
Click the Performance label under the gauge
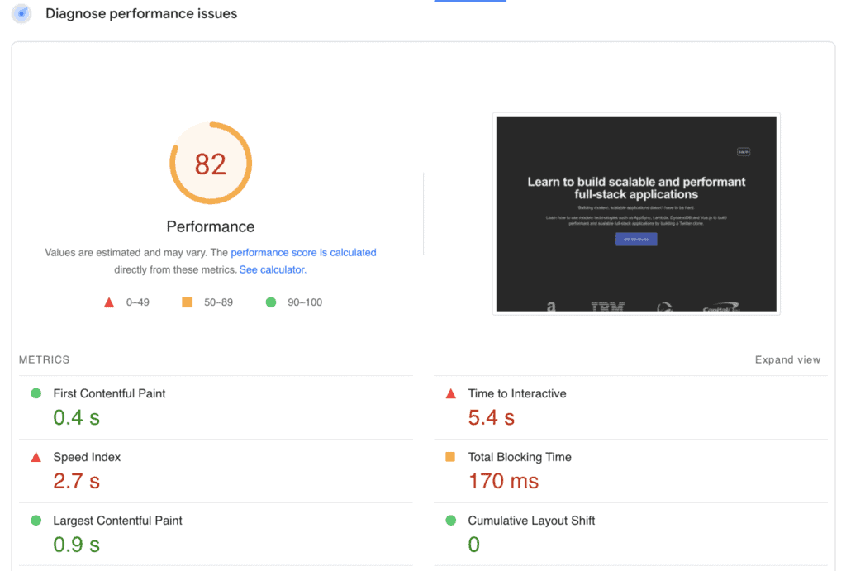coord(211,226)
